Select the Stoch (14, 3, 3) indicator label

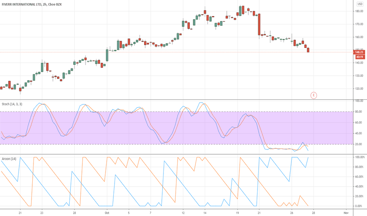tap(12, 104)
